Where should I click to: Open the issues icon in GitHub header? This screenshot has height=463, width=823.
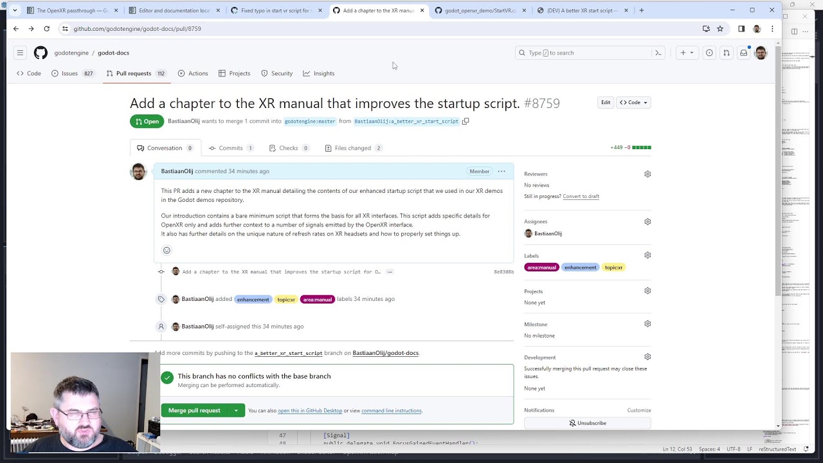coord(709,53)
